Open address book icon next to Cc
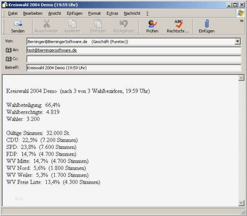247x216 pixels. (x=9, y=59)
